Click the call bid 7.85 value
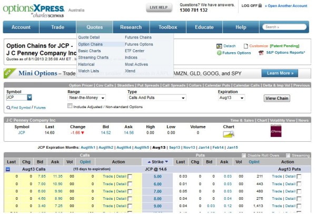This screenshot has width=316, height=214. tap(42, 177)
